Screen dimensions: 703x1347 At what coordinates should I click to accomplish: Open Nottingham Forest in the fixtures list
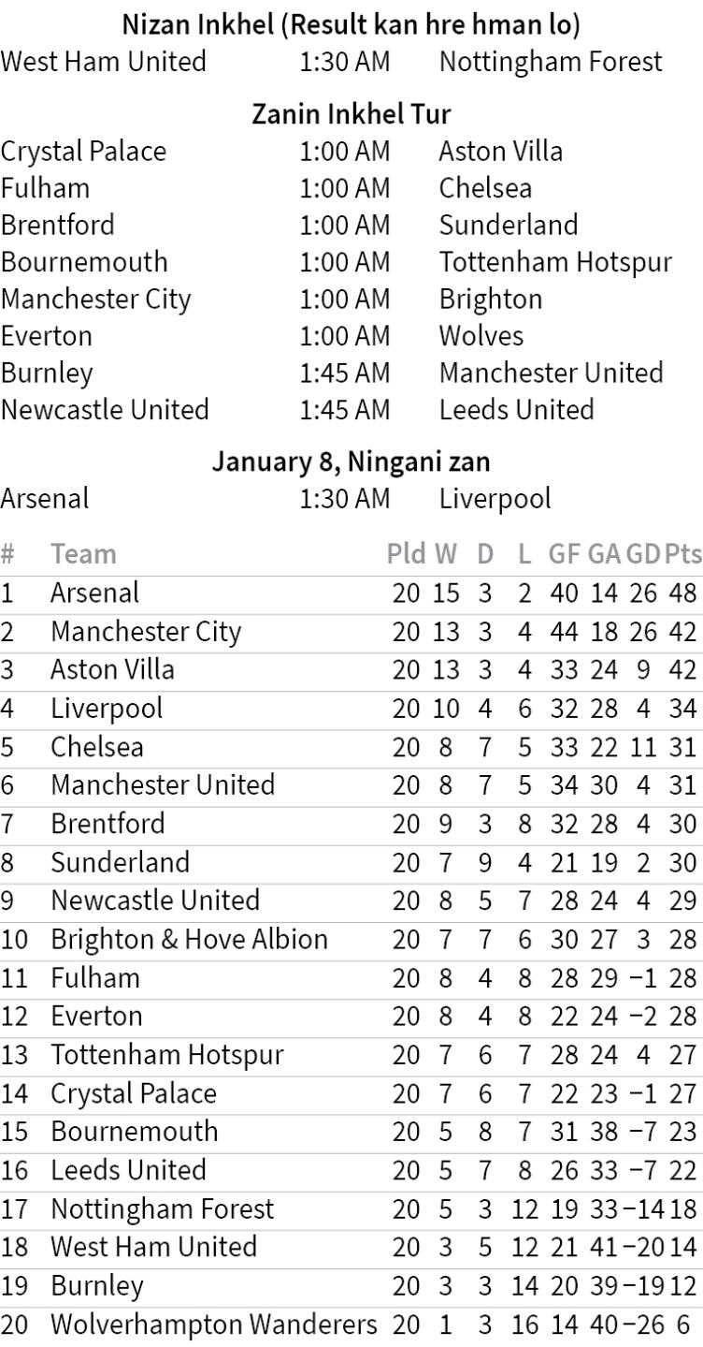(x=550, y=62)
